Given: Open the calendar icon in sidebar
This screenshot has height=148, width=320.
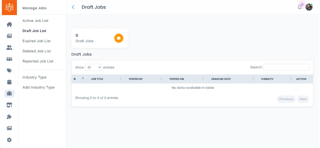Looking at the screenshot, I should pyautogui.click(x=9, y=82).
